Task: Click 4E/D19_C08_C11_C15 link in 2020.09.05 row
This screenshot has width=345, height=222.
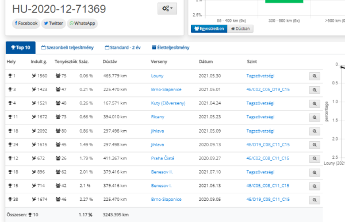Action: (268, 200)
